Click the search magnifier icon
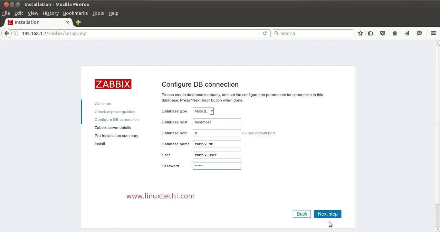 click(276, 33)
